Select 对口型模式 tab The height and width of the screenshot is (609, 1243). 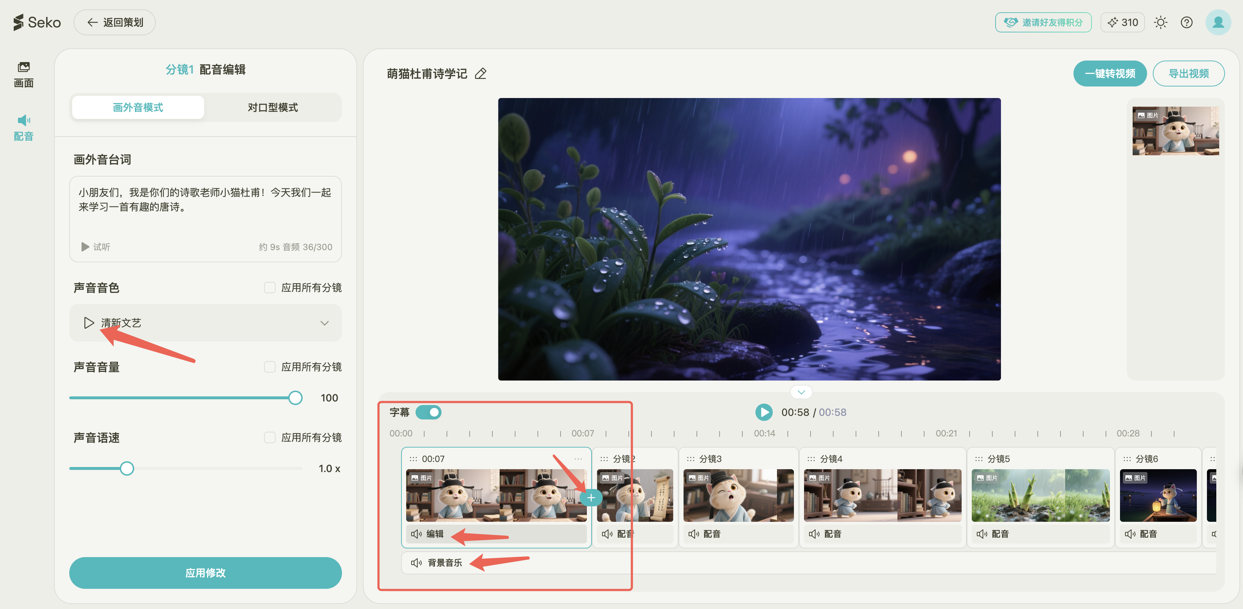coord(273,107)
